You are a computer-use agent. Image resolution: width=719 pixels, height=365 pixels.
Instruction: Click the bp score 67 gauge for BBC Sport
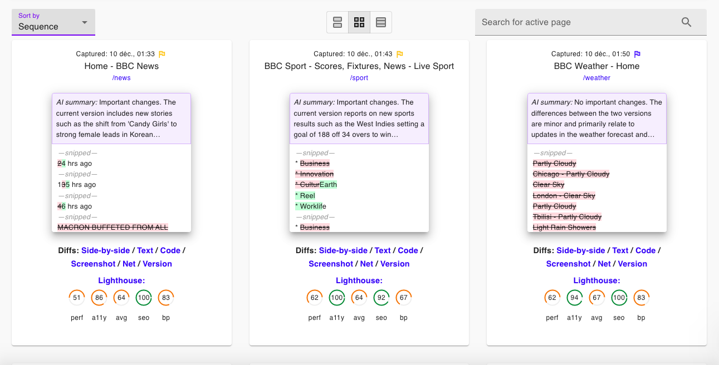click(x=404, y=298)
